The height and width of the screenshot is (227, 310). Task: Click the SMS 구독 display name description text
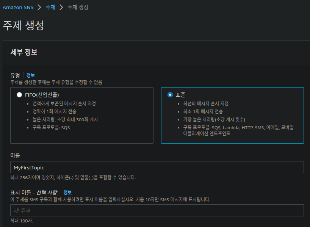(110, 199)
